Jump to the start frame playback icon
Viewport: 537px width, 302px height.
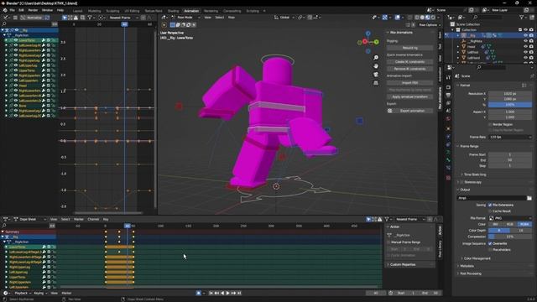pos(211,293)
